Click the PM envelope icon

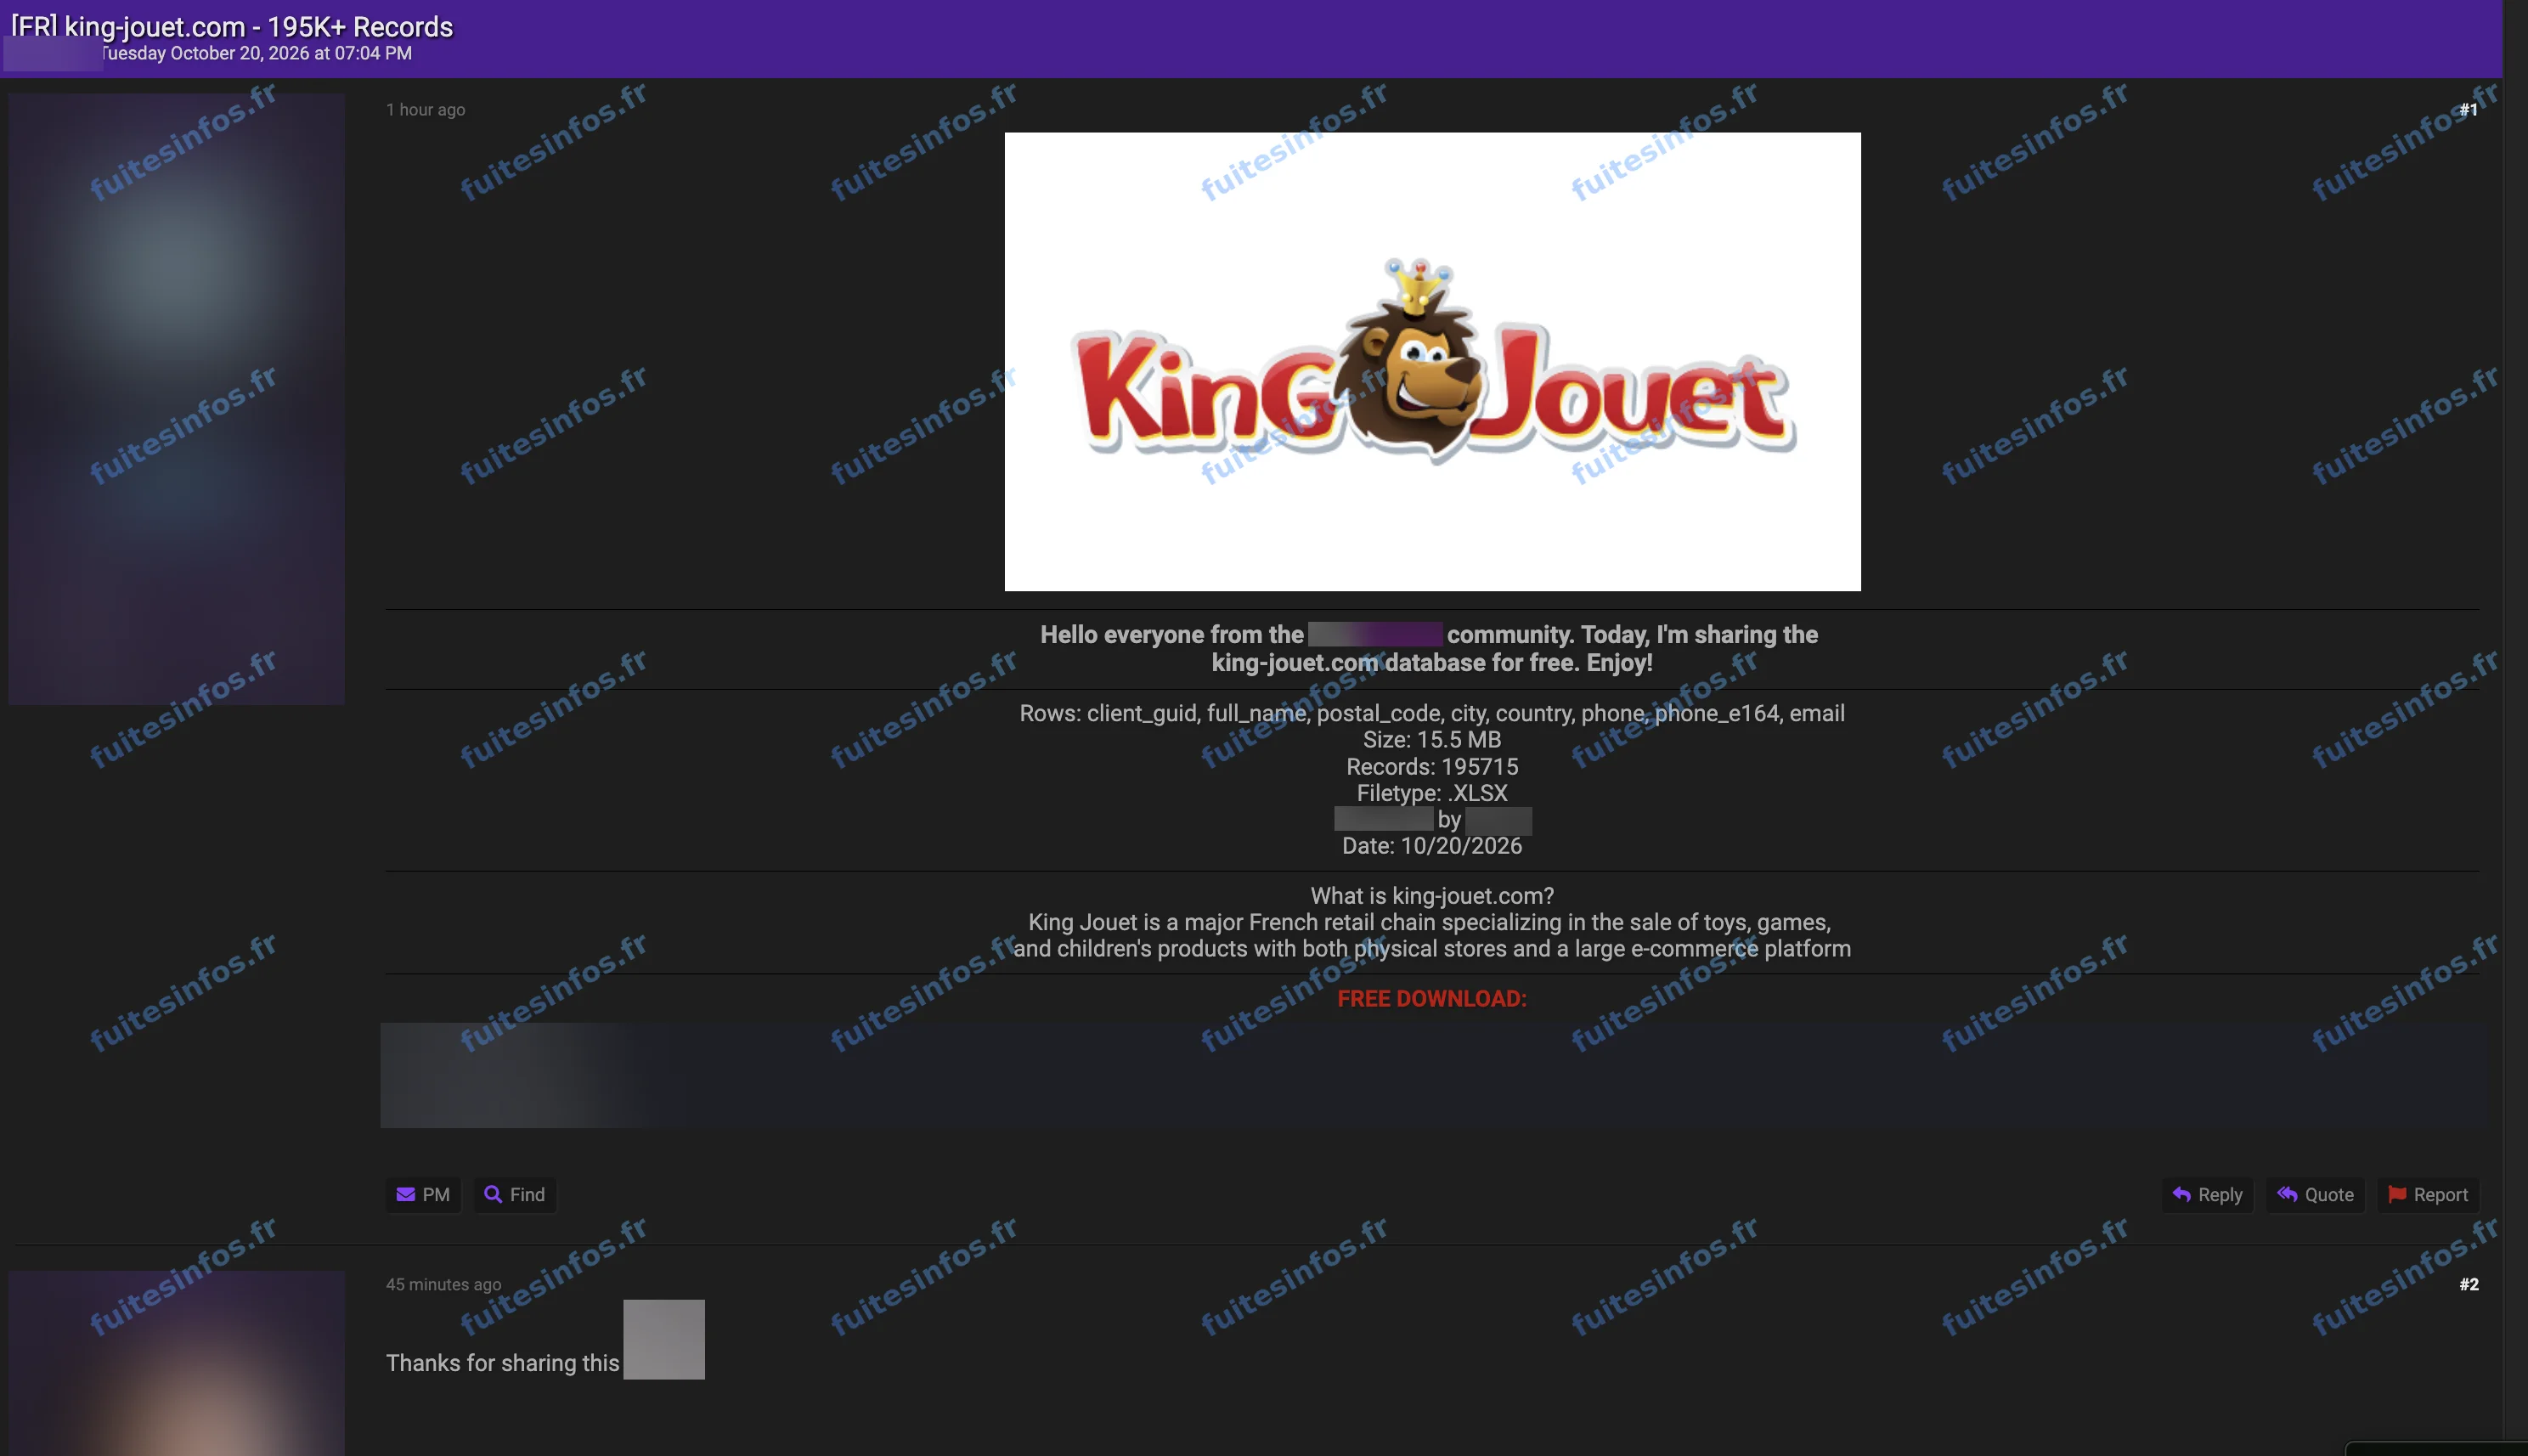(405, 1194)
